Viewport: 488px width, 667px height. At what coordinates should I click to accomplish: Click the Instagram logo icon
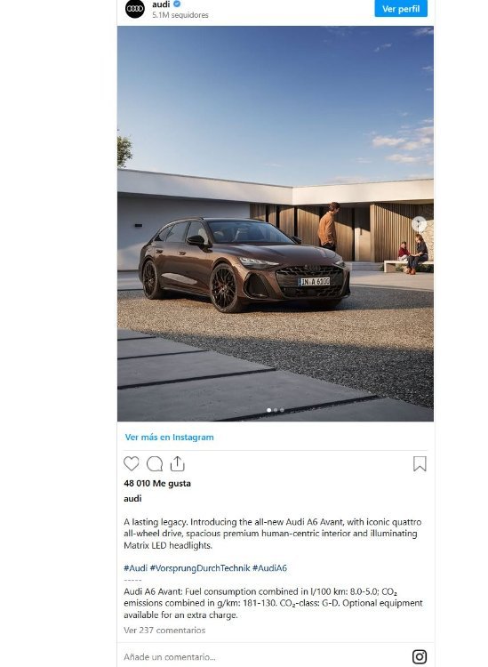(420, 656)
